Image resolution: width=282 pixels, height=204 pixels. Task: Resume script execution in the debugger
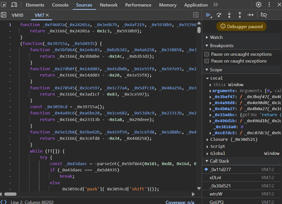point(209,15)
